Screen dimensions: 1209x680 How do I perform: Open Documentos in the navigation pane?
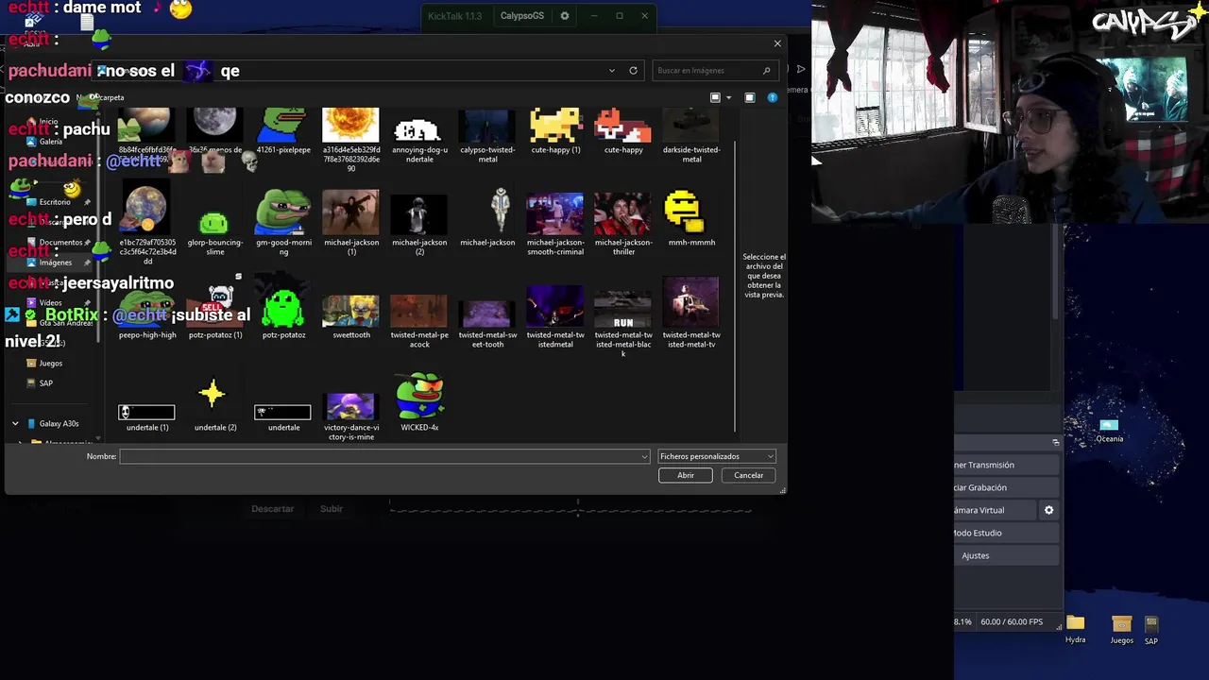pyautogui.click(x=60, y=243)
